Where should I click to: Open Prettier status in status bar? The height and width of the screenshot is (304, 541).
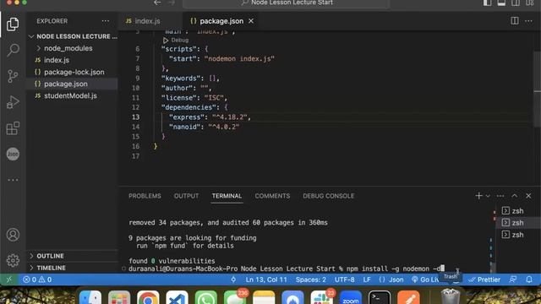[484, 280]
